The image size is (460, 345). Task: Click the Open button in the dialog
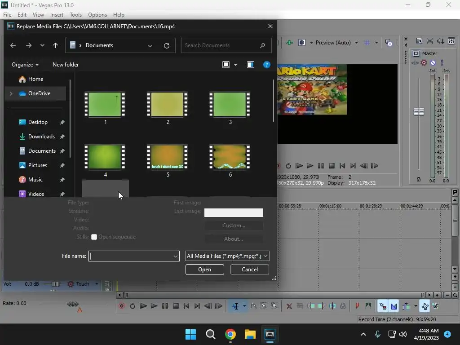coord(205,270)
